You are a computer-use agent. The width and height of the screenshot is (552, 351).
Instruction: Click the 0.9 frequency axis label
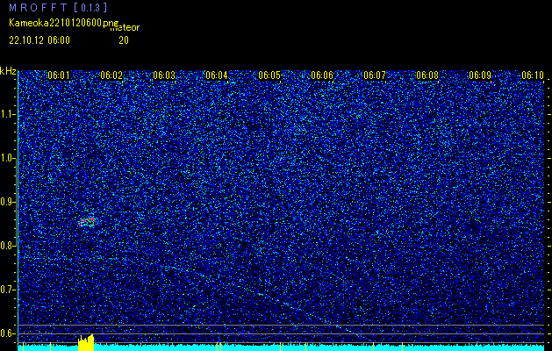coord(7,202)
